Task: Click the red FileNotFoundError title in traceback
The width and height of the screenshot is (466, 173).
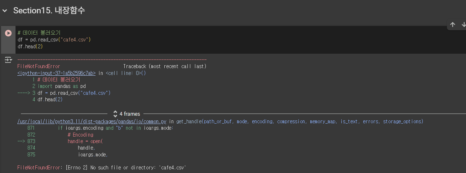Action: click(39, 66)
